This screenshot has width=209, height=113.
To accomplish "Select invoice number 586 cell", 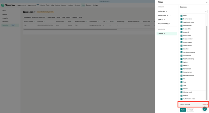I will coord(25,25).
